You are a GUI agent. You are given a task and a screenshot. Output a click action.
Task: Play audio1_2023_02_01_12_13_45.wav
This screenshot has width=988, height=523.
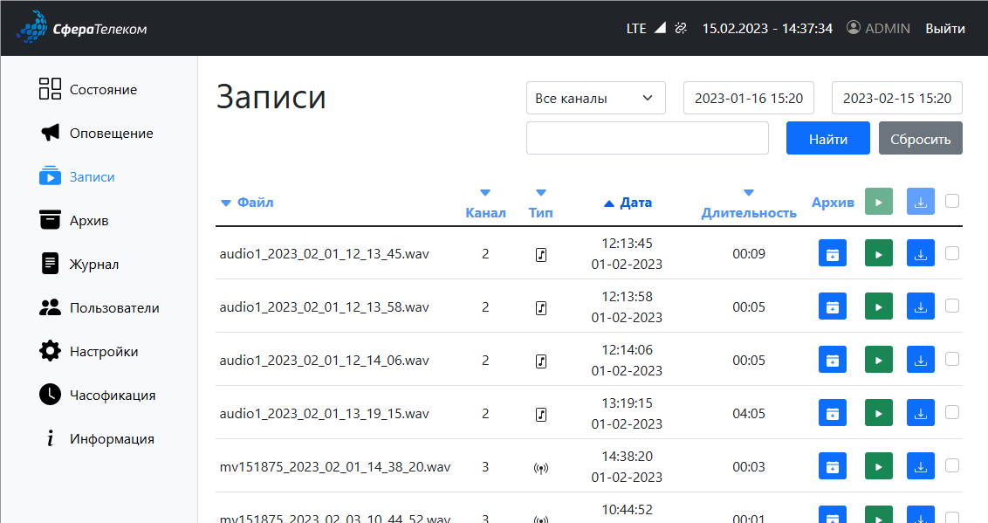878,253
